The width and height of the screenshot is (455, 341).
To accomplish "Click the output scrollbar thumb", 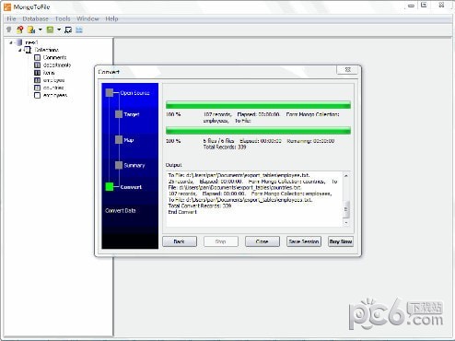I will click(346, 209).
